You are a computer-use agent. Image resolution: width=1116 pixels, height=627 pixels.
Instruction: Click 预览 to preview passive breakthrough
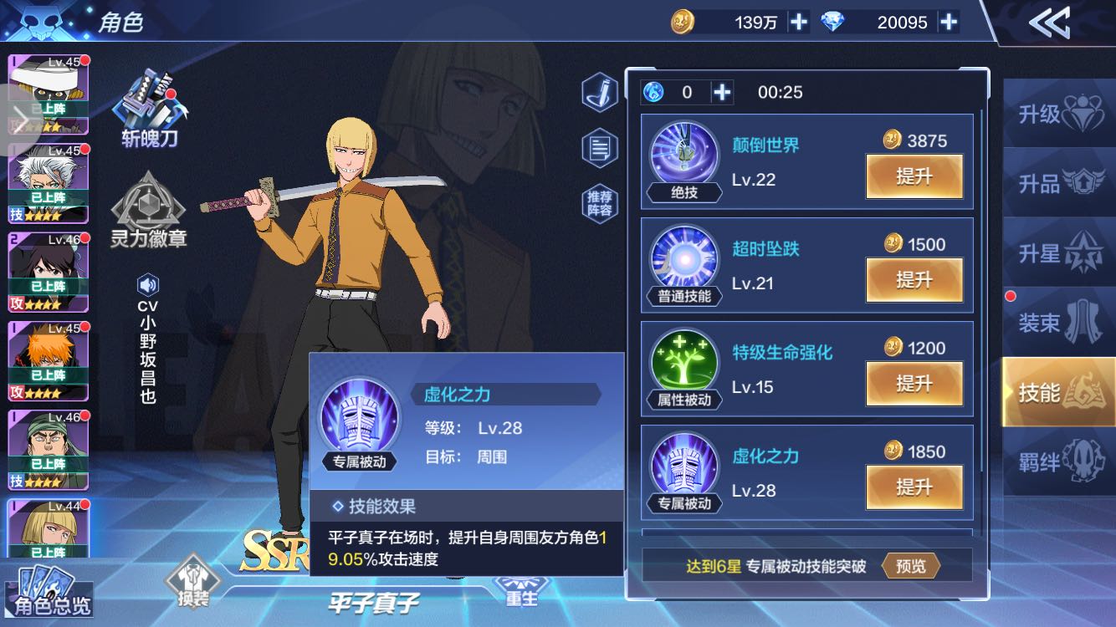pyautogui.click(x=910, y=566)
